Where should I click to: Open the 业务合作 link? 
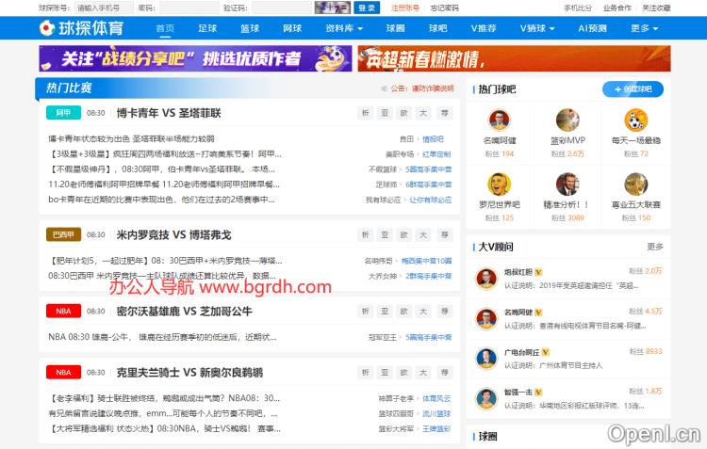(617, 8)
